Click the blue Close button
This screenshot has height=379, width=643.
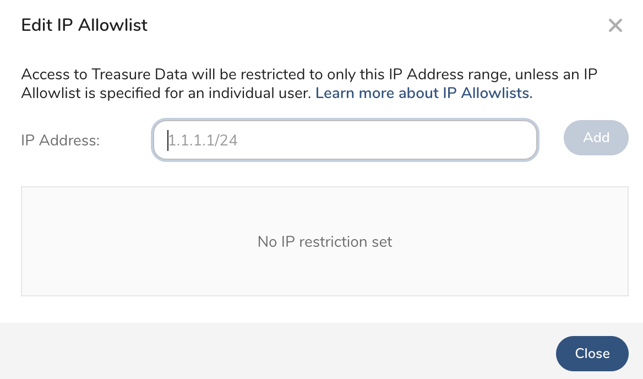(x=592, y=354)
